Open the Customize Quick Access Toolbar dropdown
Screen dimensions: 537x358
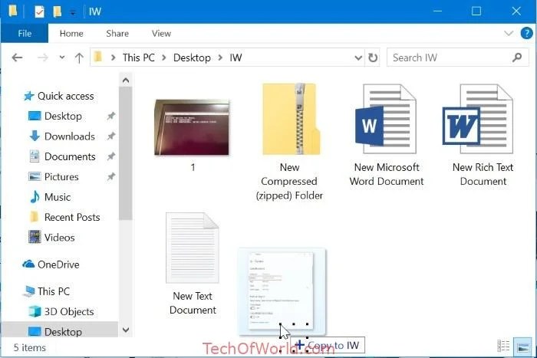[73, 13]
